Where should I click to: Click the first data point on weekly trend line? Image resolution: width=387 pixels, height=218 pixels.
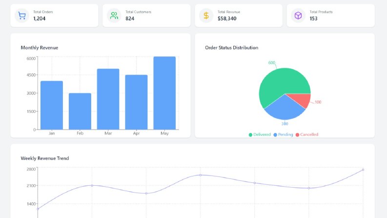(38, 209)
